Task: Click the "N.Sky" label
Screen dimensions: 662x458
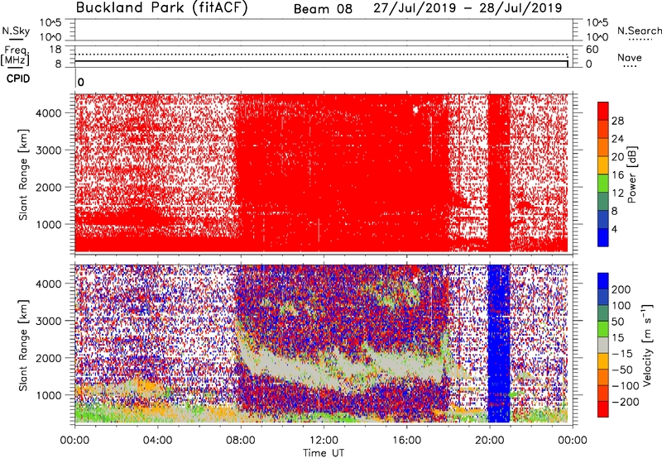Action: click(x=16, y=31)
